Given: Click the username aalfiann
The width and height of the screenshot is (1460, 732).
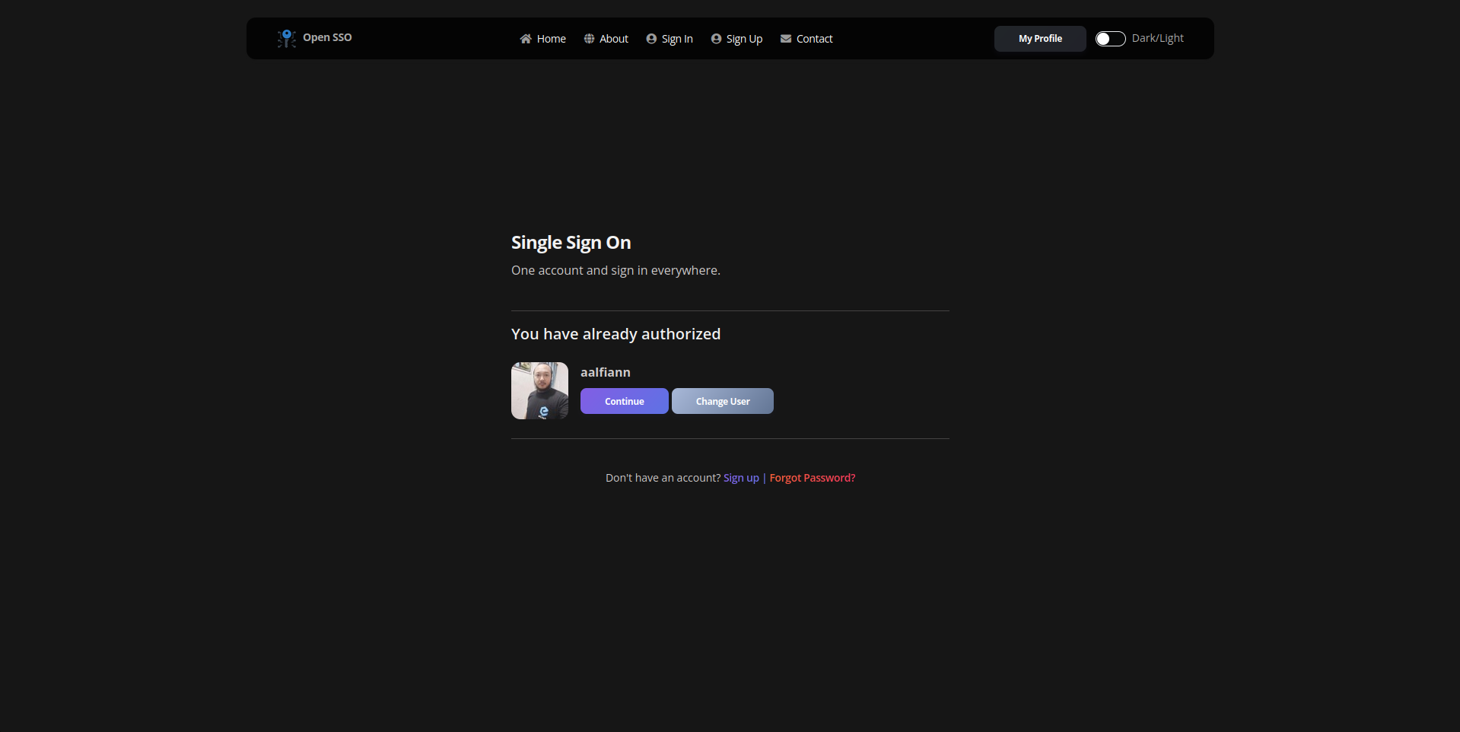Looking at the screenshot, I should coord(605,372).
